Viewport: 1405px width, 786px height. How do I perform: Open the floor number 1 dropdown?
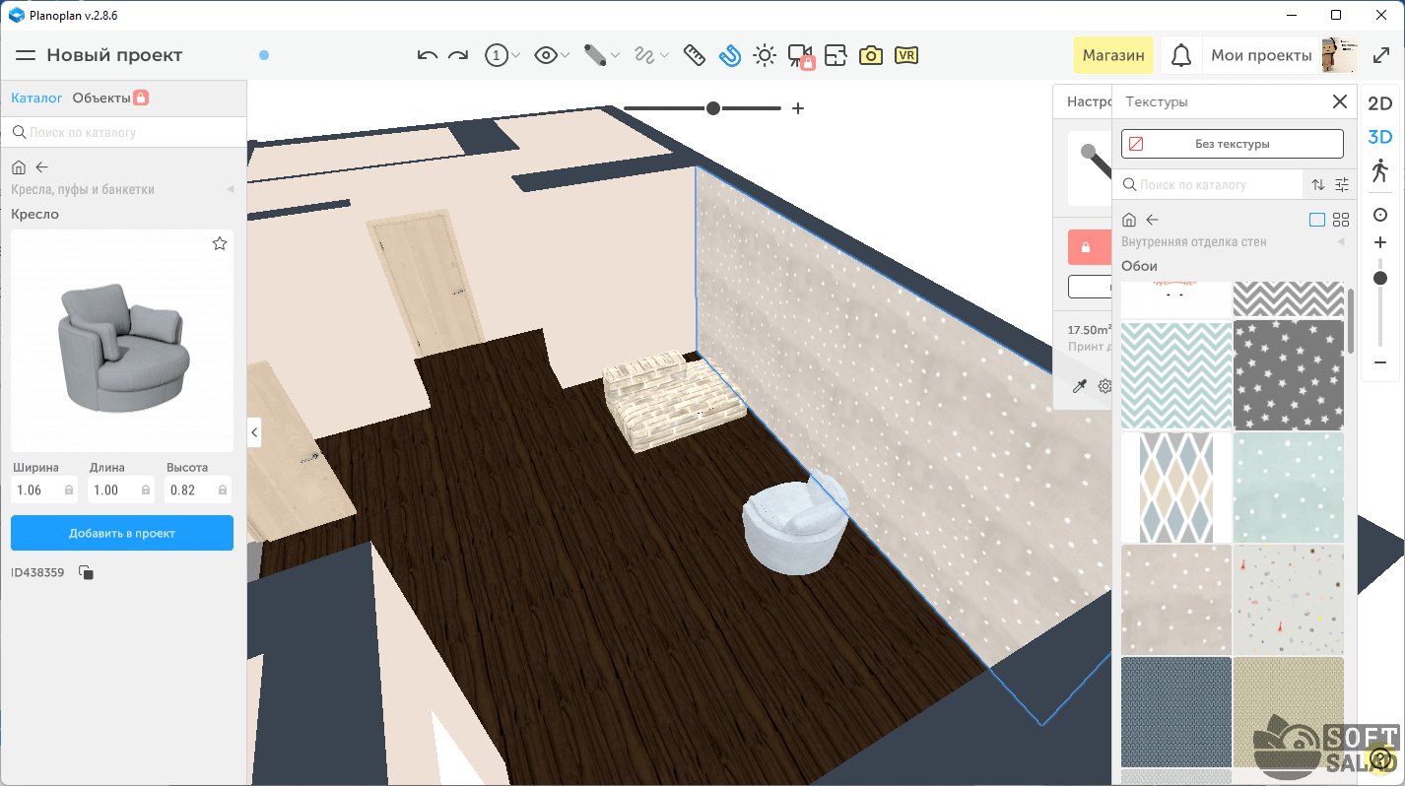[x=502, y=55]
